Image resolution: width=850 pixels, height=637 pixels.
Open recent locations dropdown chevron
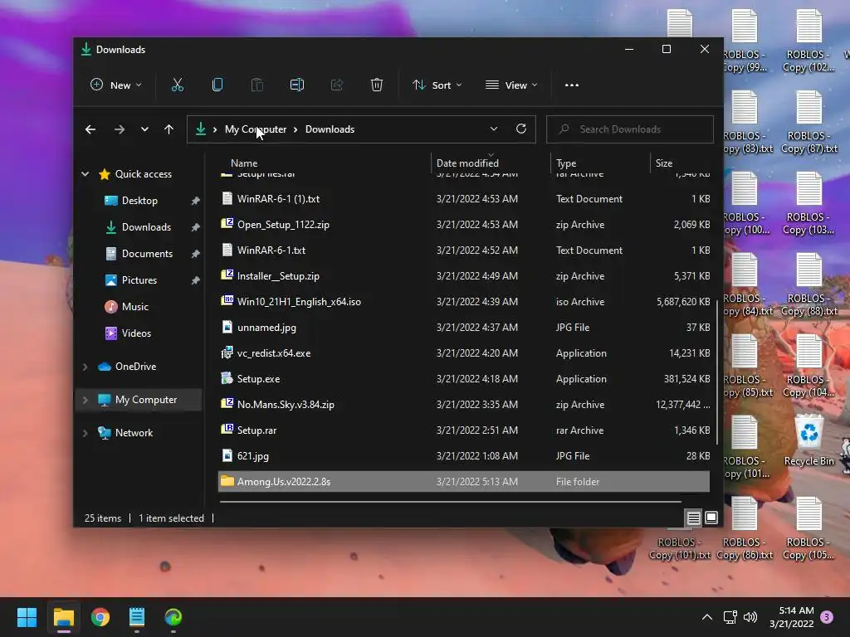[144, 129]
